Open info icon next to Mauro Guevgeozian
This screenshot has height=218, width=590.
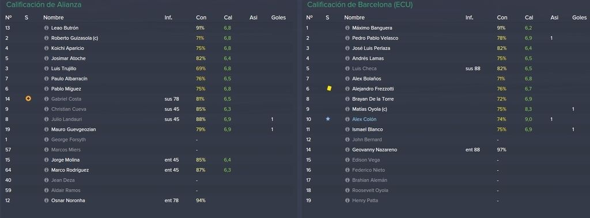(46, 129)
